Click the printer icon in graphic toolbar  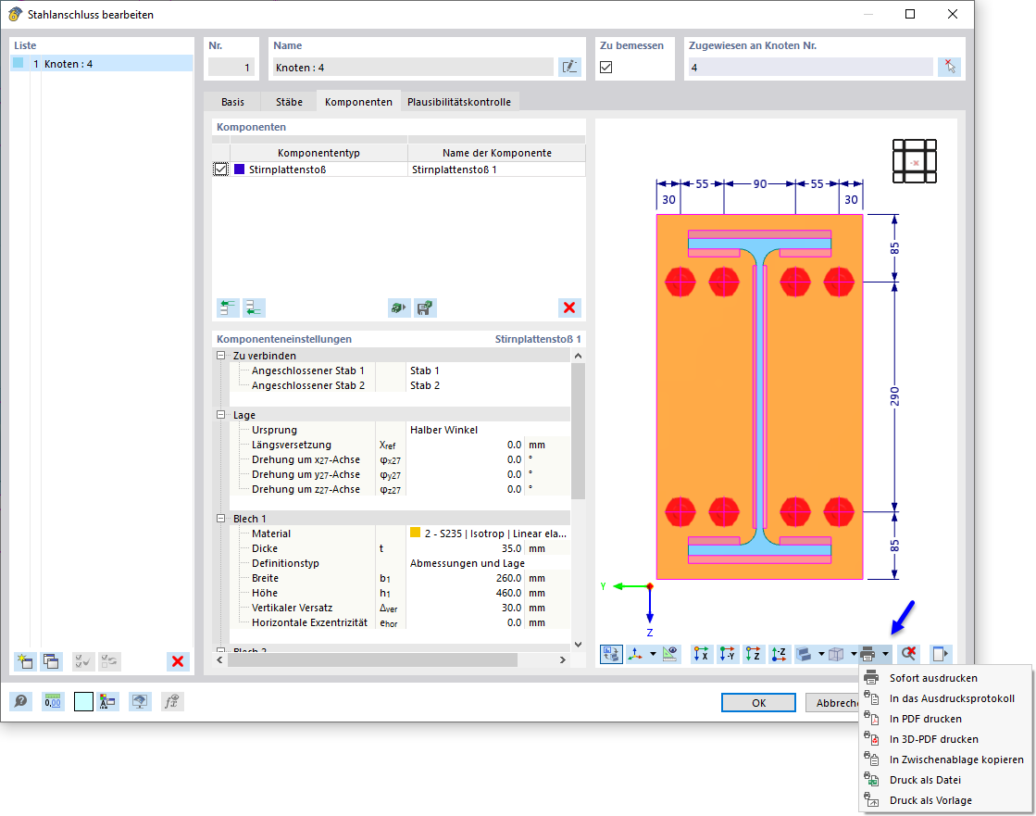pyautogui.click(x=868, y=654)
